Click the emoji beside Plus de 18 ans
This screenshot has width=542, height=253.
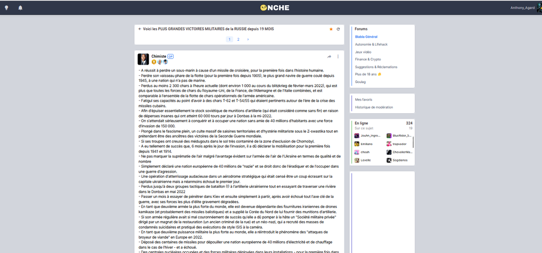[x=380, y=74]
